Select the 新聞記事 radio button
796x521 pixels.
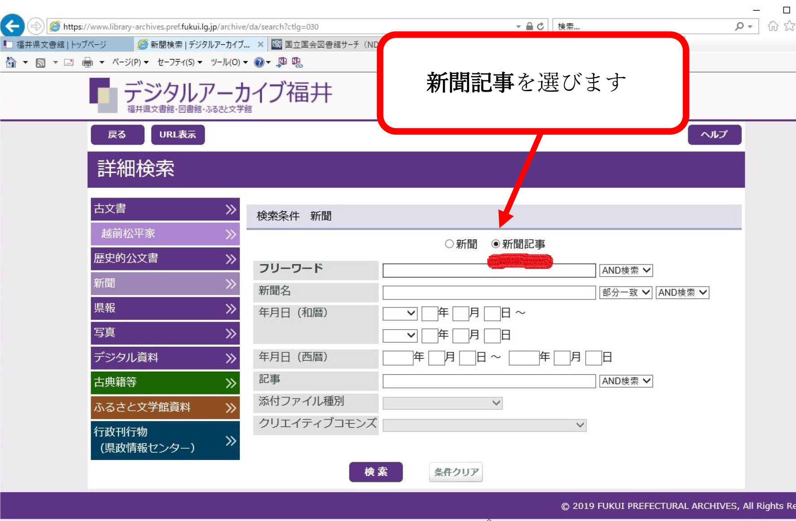[x=496, y=244]
